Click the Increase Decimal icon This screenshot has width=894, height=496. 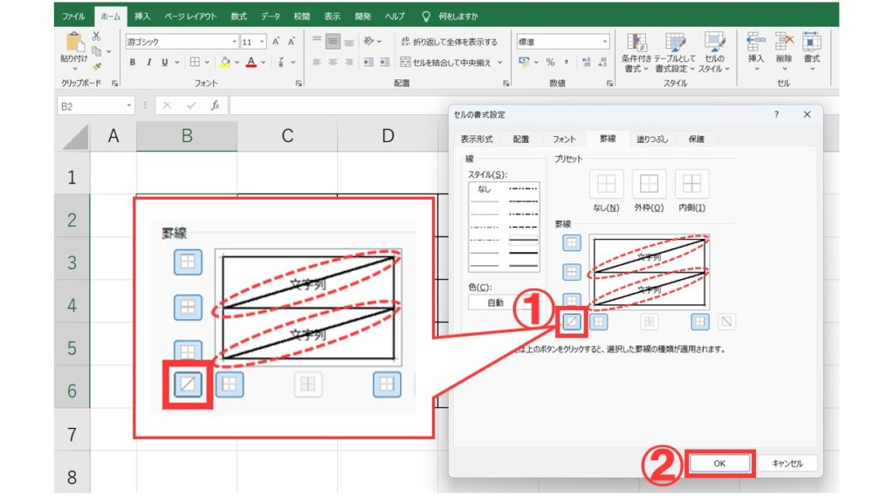587,62
